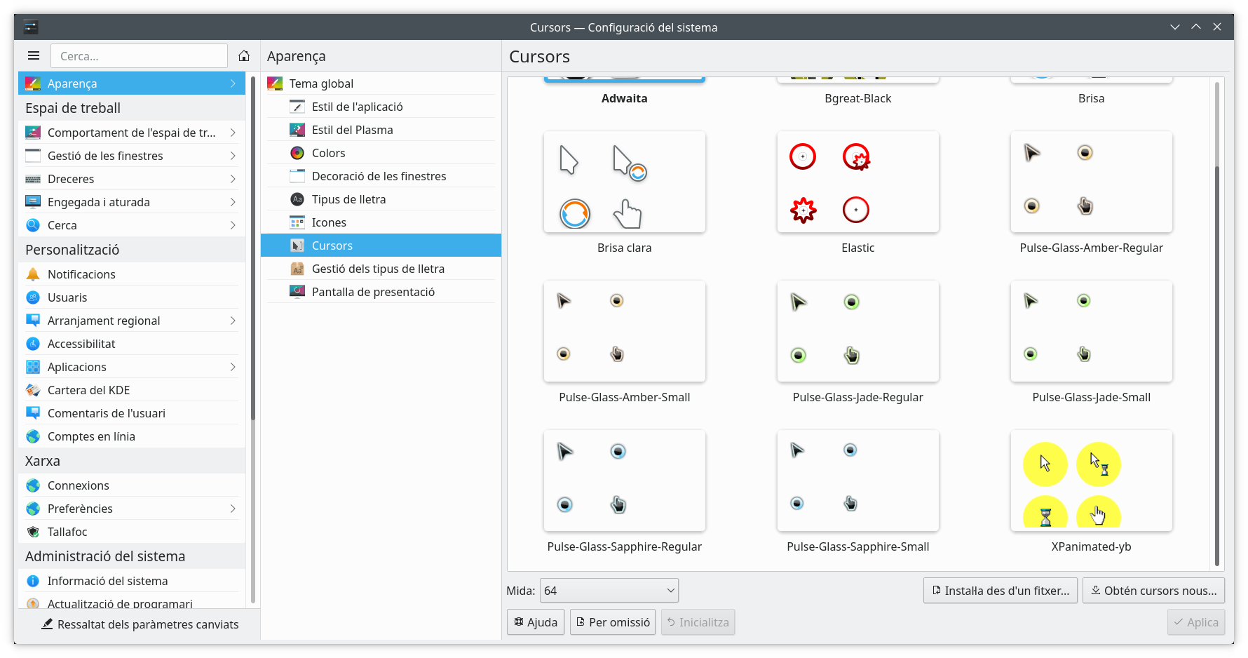Click Instal·la des d'un fitxer button
The width and height of the screenshot is (1248, 658).
pyautogui.click(x=1001, y=591)
